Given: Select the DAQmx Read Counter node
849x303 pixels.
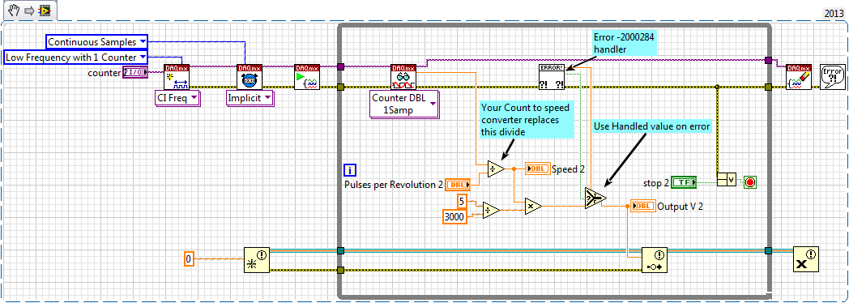Looking at the screenshot, I should (x=404, y=77).
